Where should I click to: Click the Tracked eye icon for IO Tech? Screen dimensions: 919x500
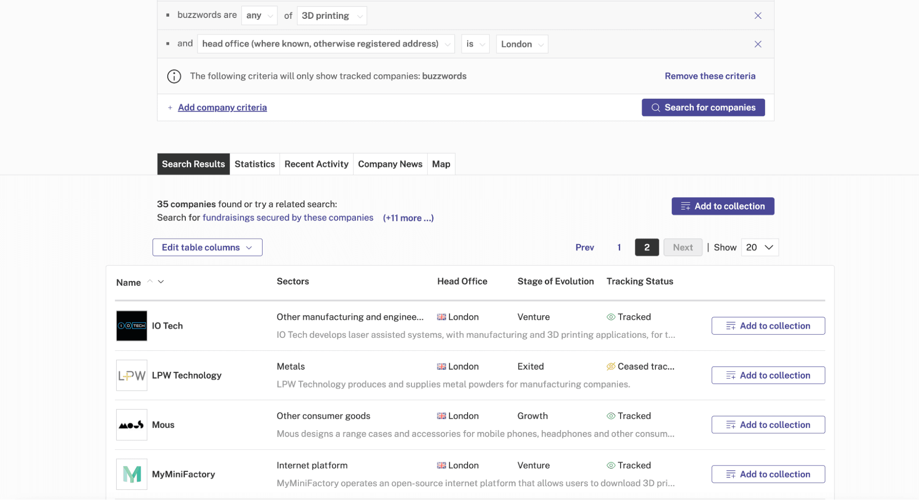611,317
